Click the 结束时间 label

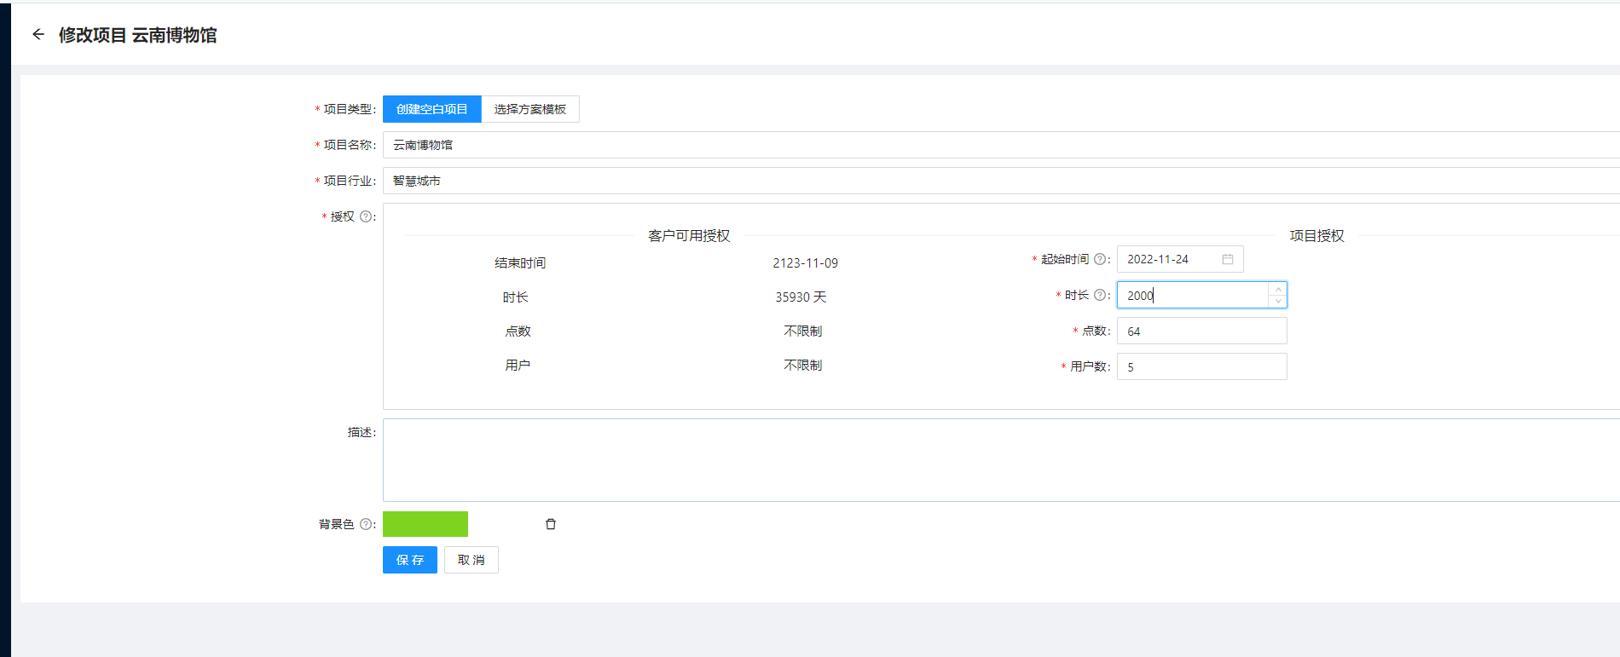tap(520, 262)
